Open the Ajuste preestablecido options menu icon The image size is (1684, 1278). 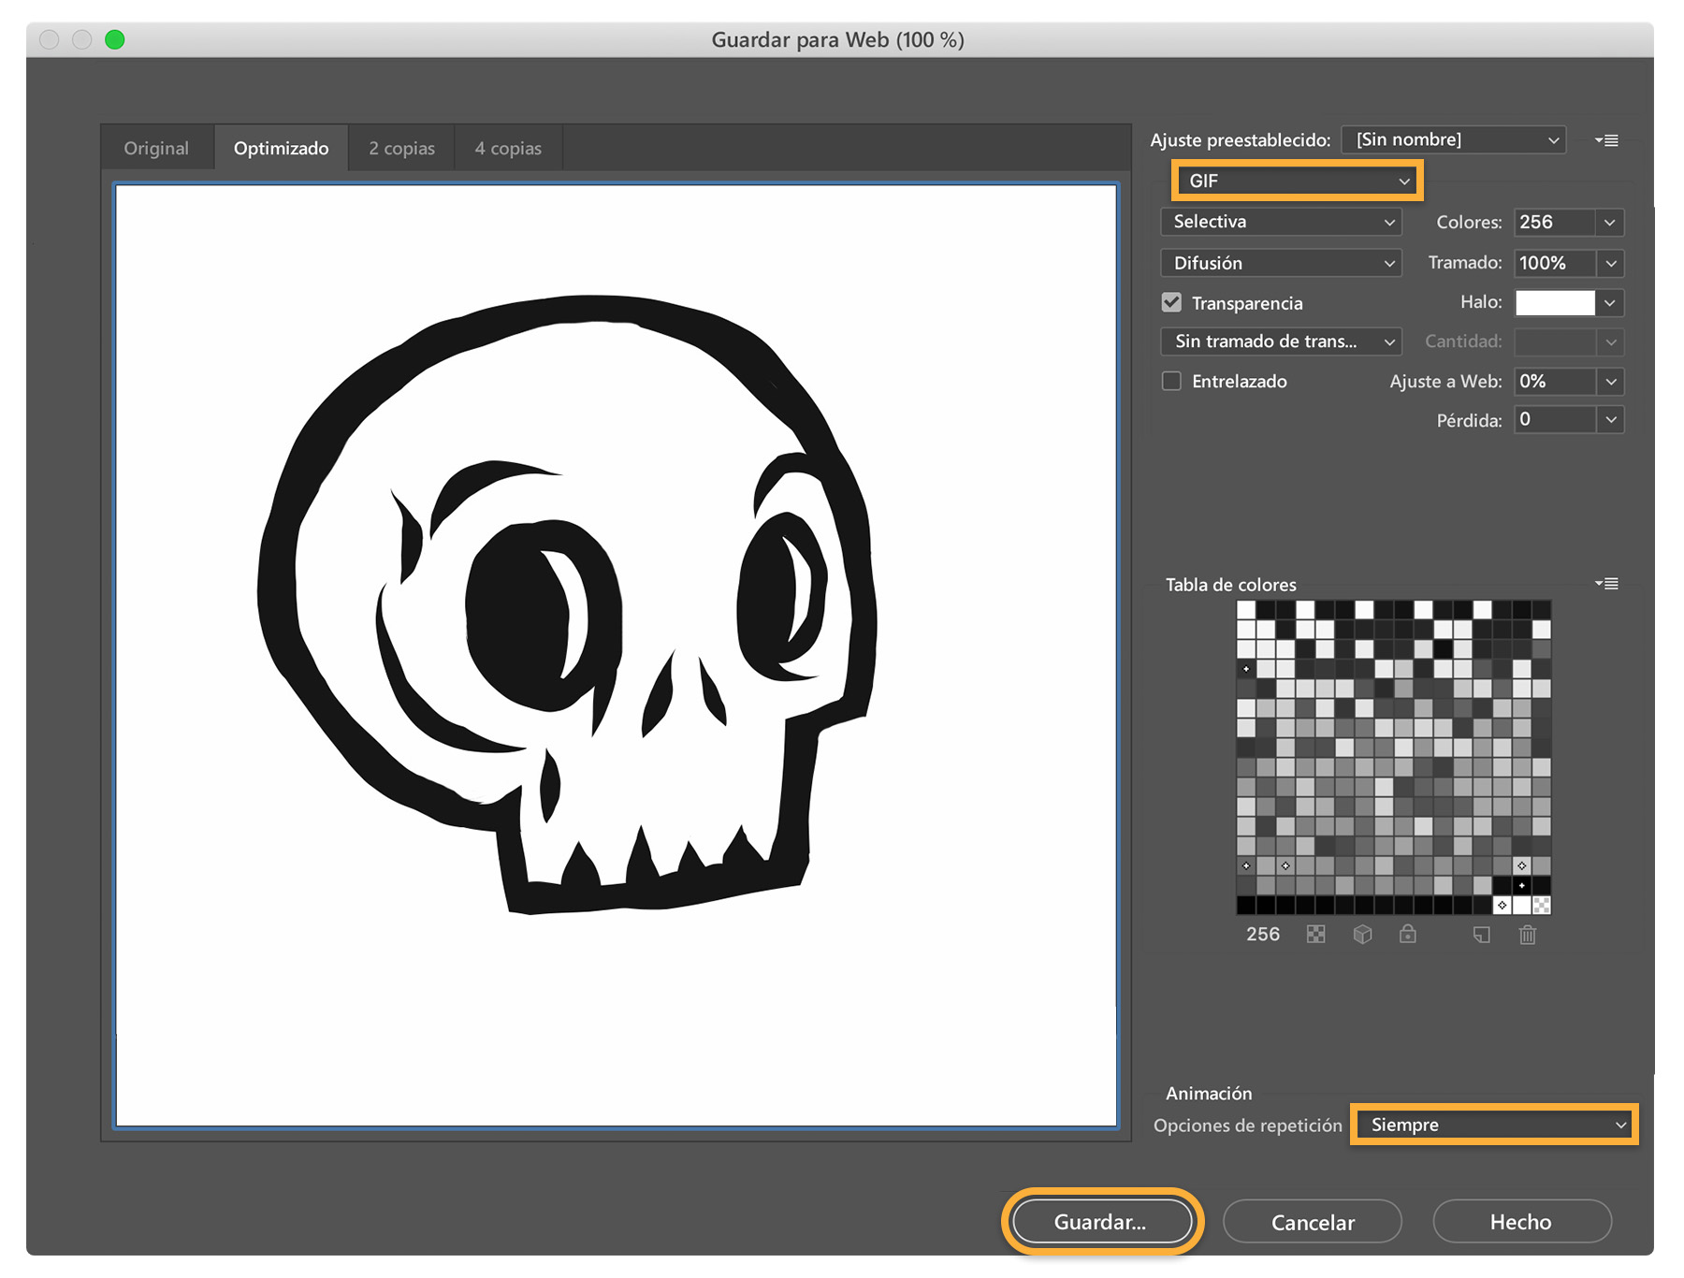(x=1606, y=140)
